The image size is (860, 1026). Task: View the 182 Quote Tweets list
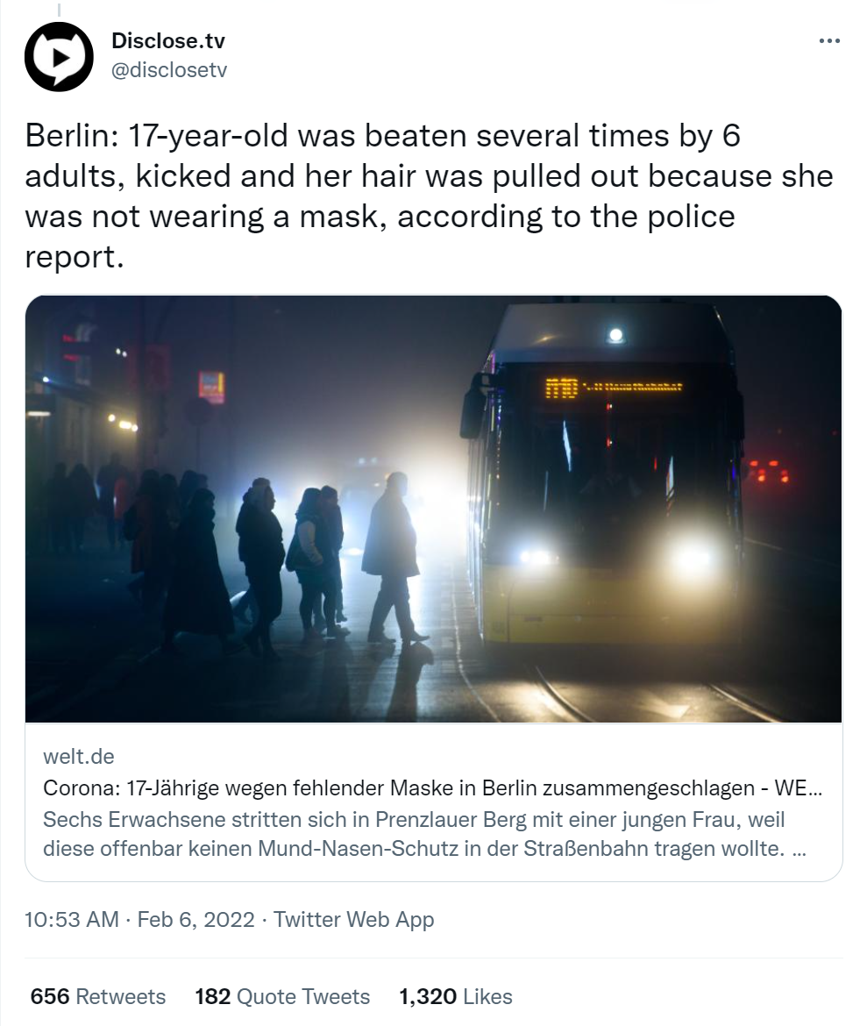pos(282,996)
